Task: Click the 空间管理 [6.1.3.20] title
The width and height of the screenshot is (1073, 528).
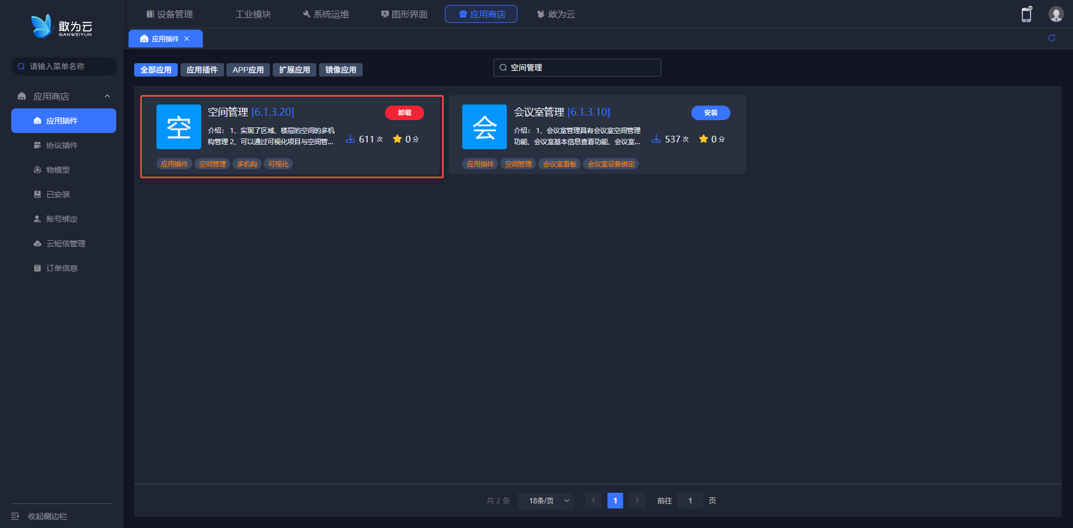Action: (x=251, y=112)
